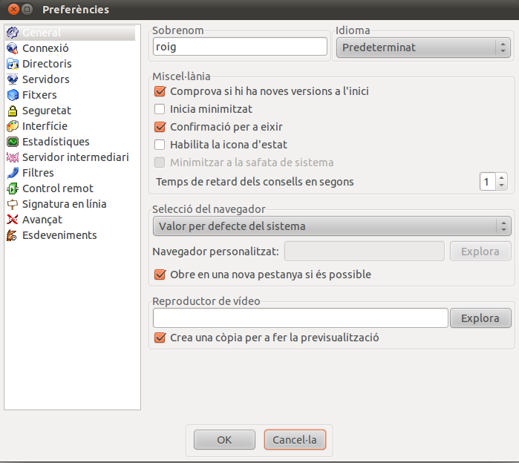Select the Directoris folder icon
This screenshot has height=463, width=519.
pos(13,64)
